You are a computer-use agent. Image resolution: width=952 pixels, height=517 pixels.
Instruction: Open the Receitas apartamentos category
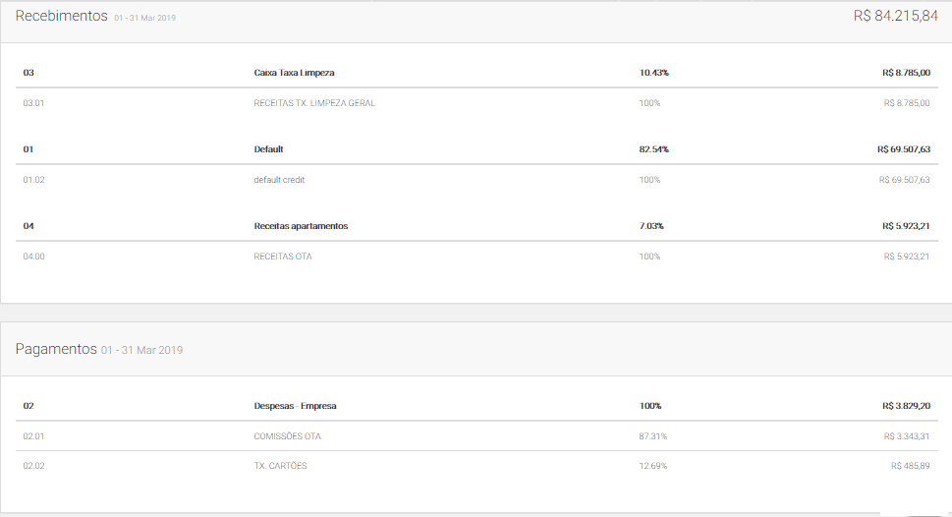coord(301,226)
